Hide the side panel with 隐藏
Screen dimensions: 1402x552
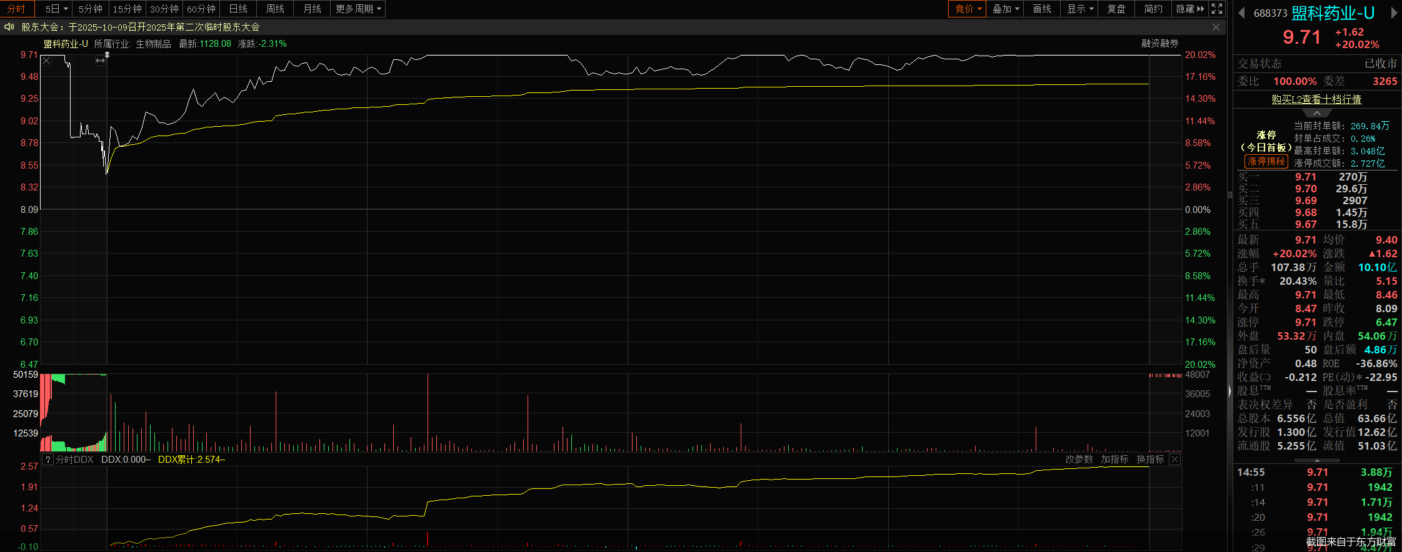pos(1189,9)
